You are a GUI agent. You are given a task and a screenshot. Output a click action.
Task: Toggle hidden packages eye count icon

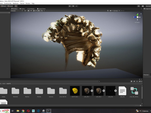(x=141, y=81)
